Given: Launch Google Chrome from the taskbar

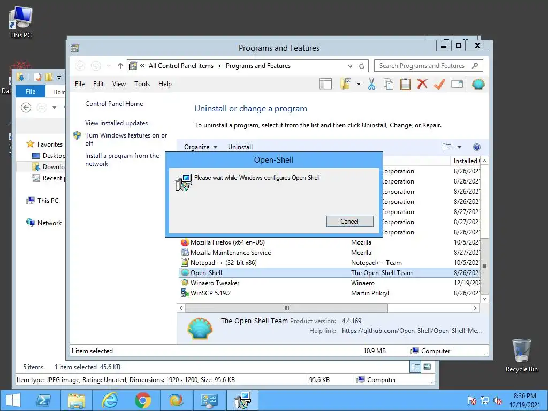Looking at the screenshot, I should click(142, 400).
